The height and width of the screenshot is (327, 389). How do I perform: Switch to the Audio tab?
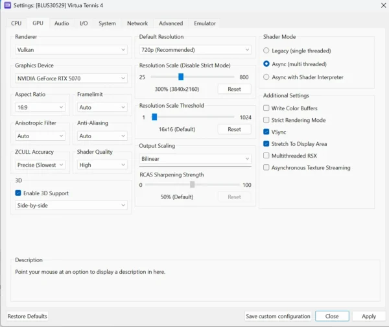[x=62, y=23]
